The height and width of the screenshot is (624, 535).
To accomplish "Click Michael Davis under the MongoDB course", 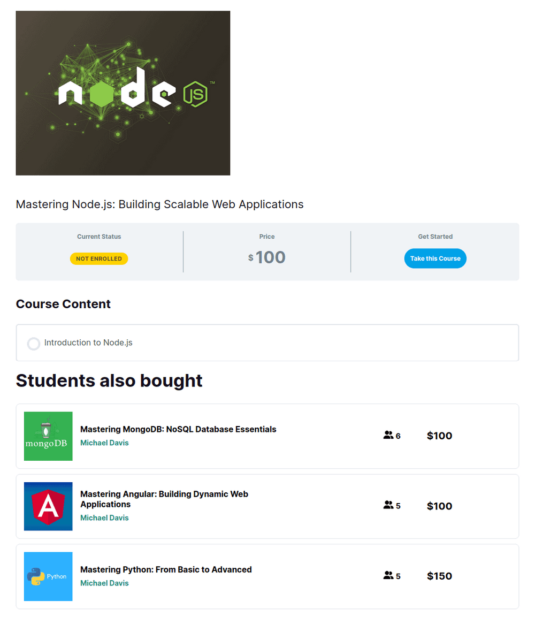I will coord(104,443).
